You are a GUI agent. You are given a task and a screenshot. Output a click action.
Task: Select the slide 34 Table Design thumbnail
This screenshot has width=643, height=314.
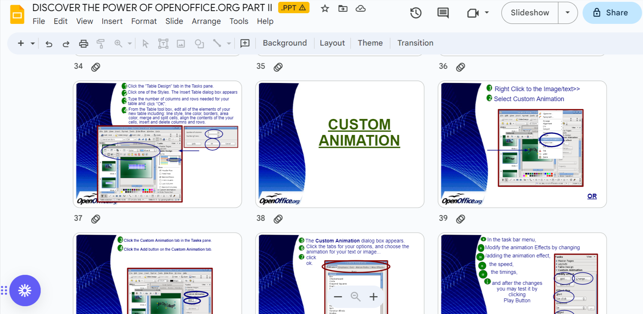[x=157, y=144]
